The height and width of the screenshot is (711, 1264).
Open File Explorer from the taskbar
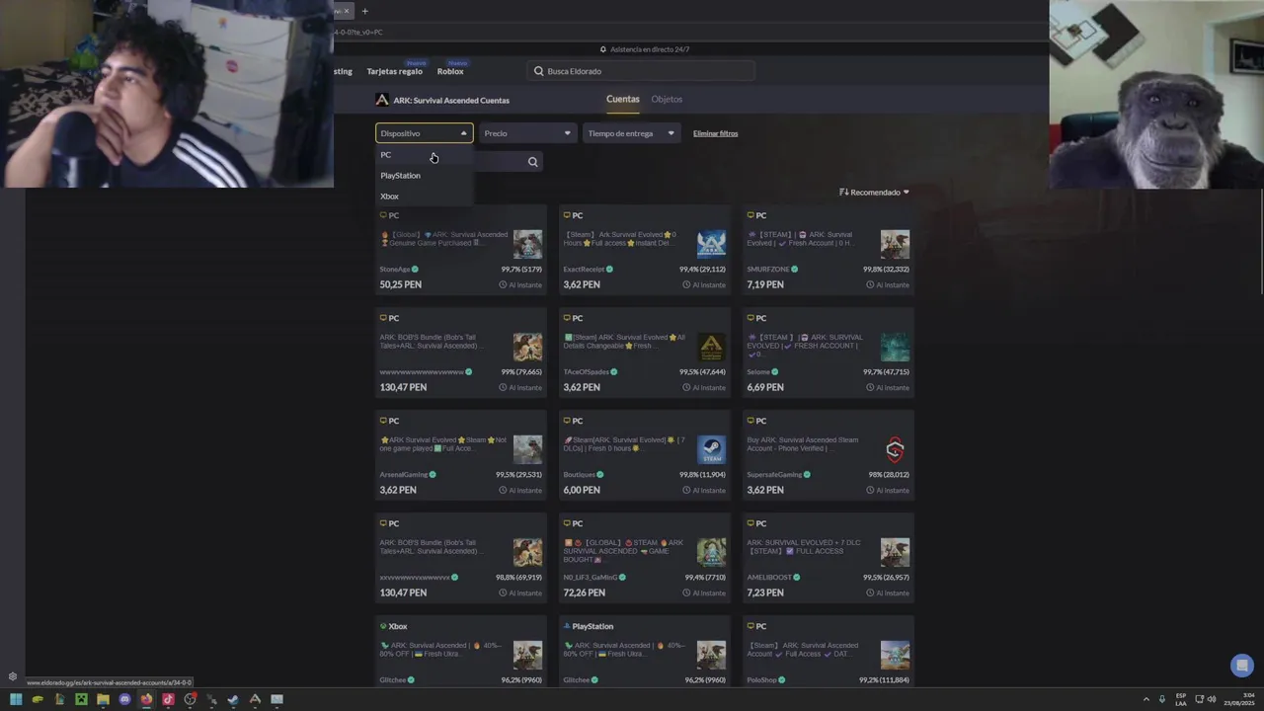pyautogui.click(x=103, y=699)
